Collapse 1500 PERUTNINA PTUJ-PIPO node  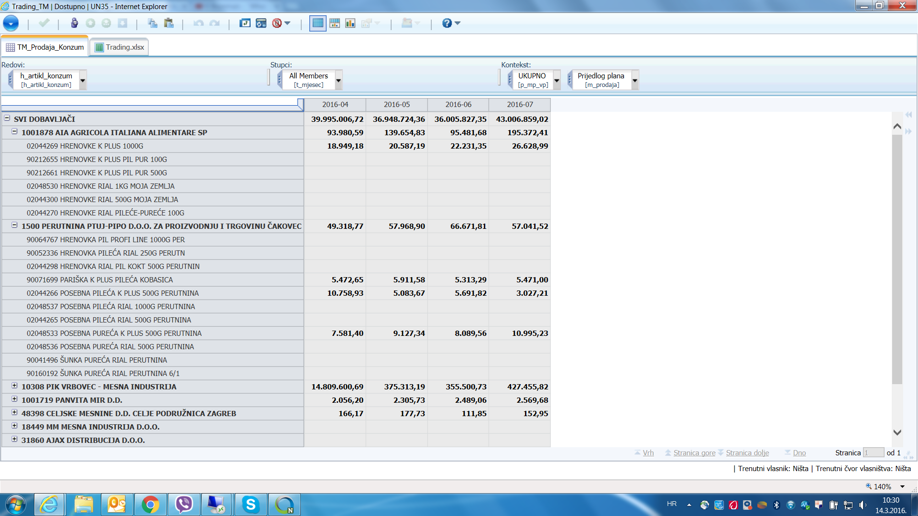[x=14, y=225]
